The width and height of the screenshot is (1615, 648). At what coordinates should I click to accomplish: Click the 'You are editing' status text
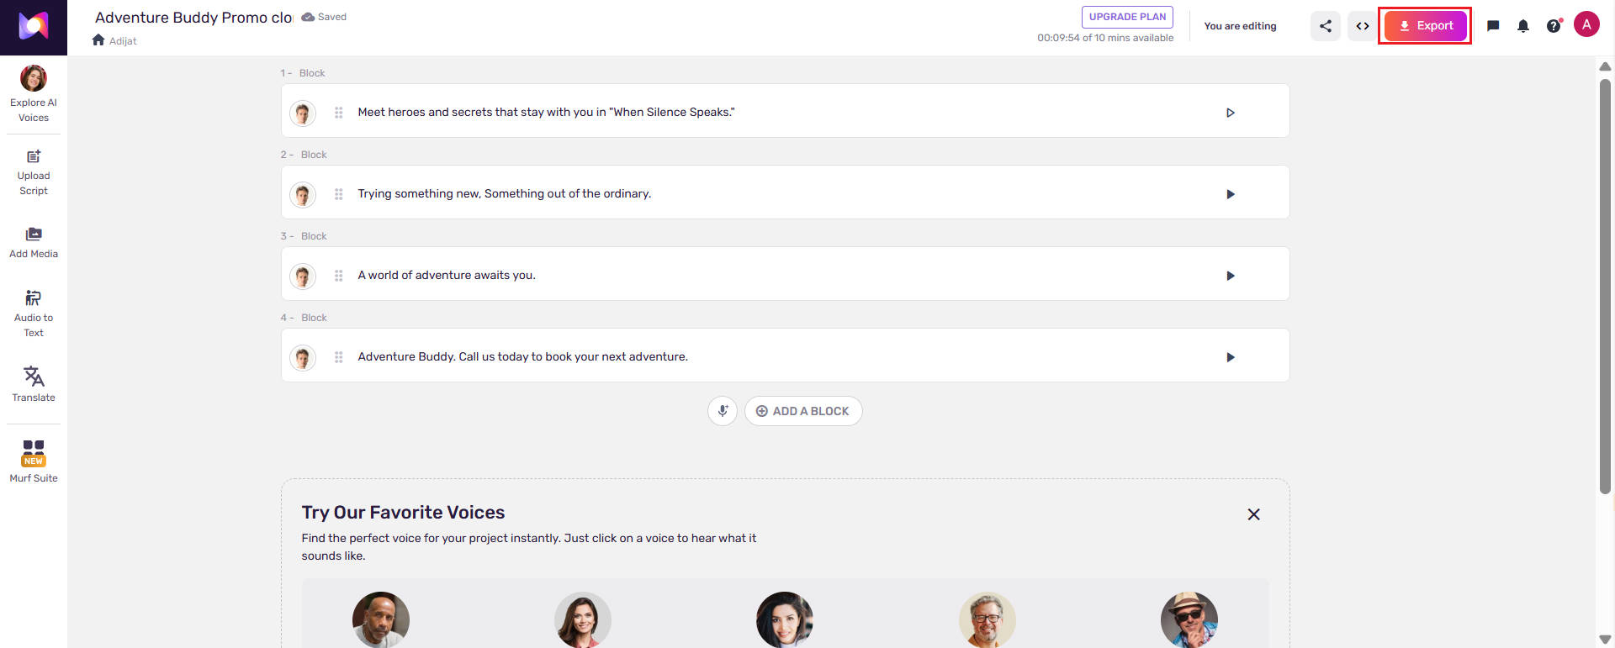pos(1240,26)
